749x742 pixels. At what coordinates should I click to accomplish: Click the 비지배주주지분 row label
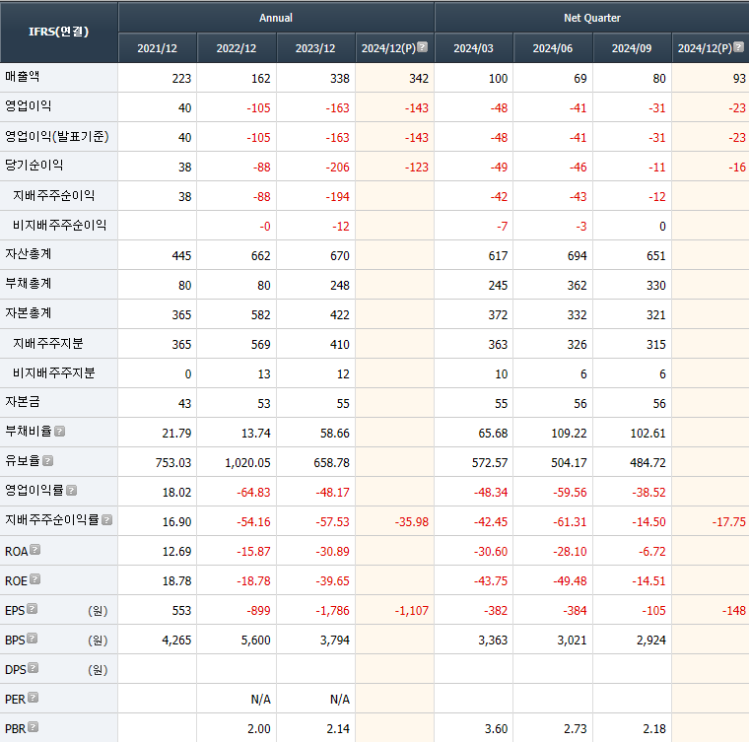point(54,373)
